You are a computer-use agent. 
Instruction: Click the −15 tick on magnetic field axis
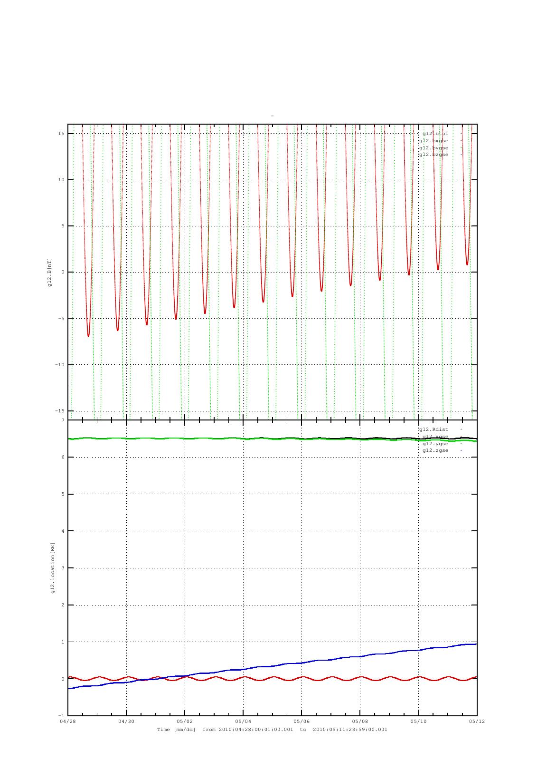coord(60,411)
